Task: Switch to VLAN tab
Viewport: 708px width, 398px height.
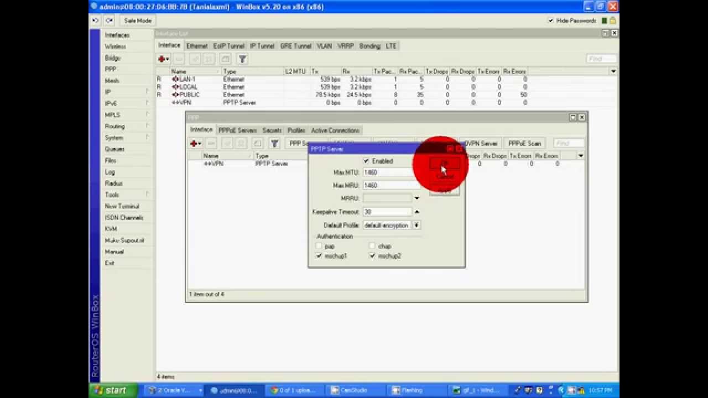Action: click(x=325, y=46)
